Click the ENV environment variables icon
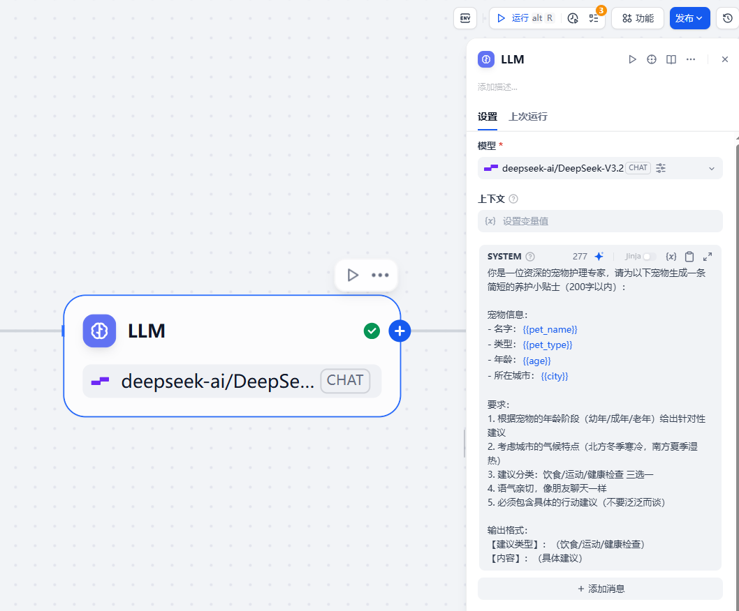Viewport: 739px width, 611px height. coord(465,18)
